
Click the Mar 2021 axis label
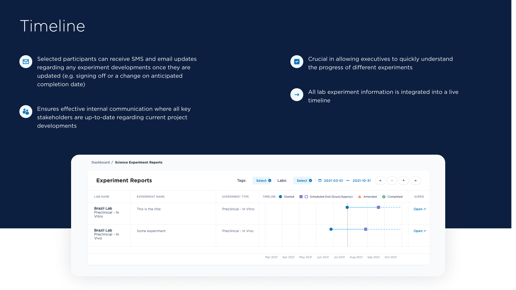click(271, 257)
